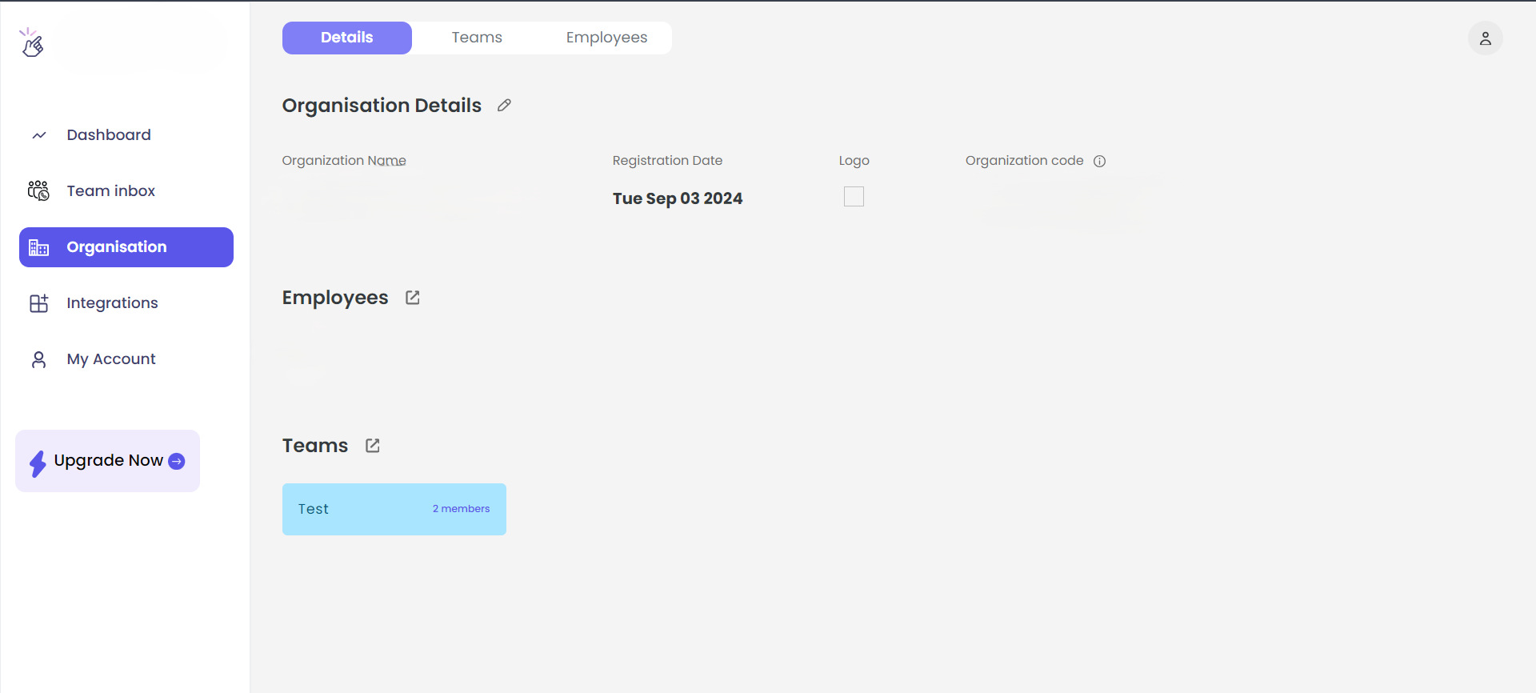Click the organisation Logo placeholder image
This screenshot has height=693, width=1536.
click(x=854, y=196)
